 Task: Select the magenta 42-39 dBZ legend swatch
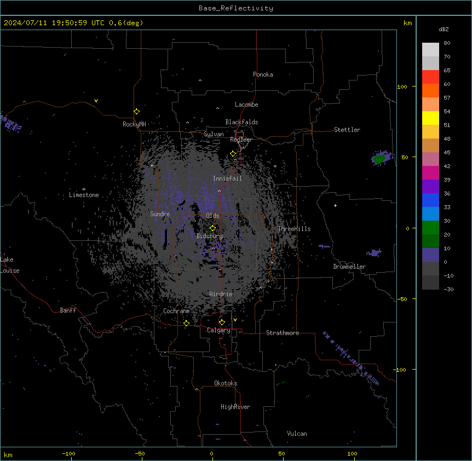(x=430, y=172)
